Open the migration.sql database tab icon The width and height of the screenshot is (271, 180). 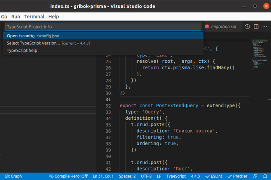[207, 26]
